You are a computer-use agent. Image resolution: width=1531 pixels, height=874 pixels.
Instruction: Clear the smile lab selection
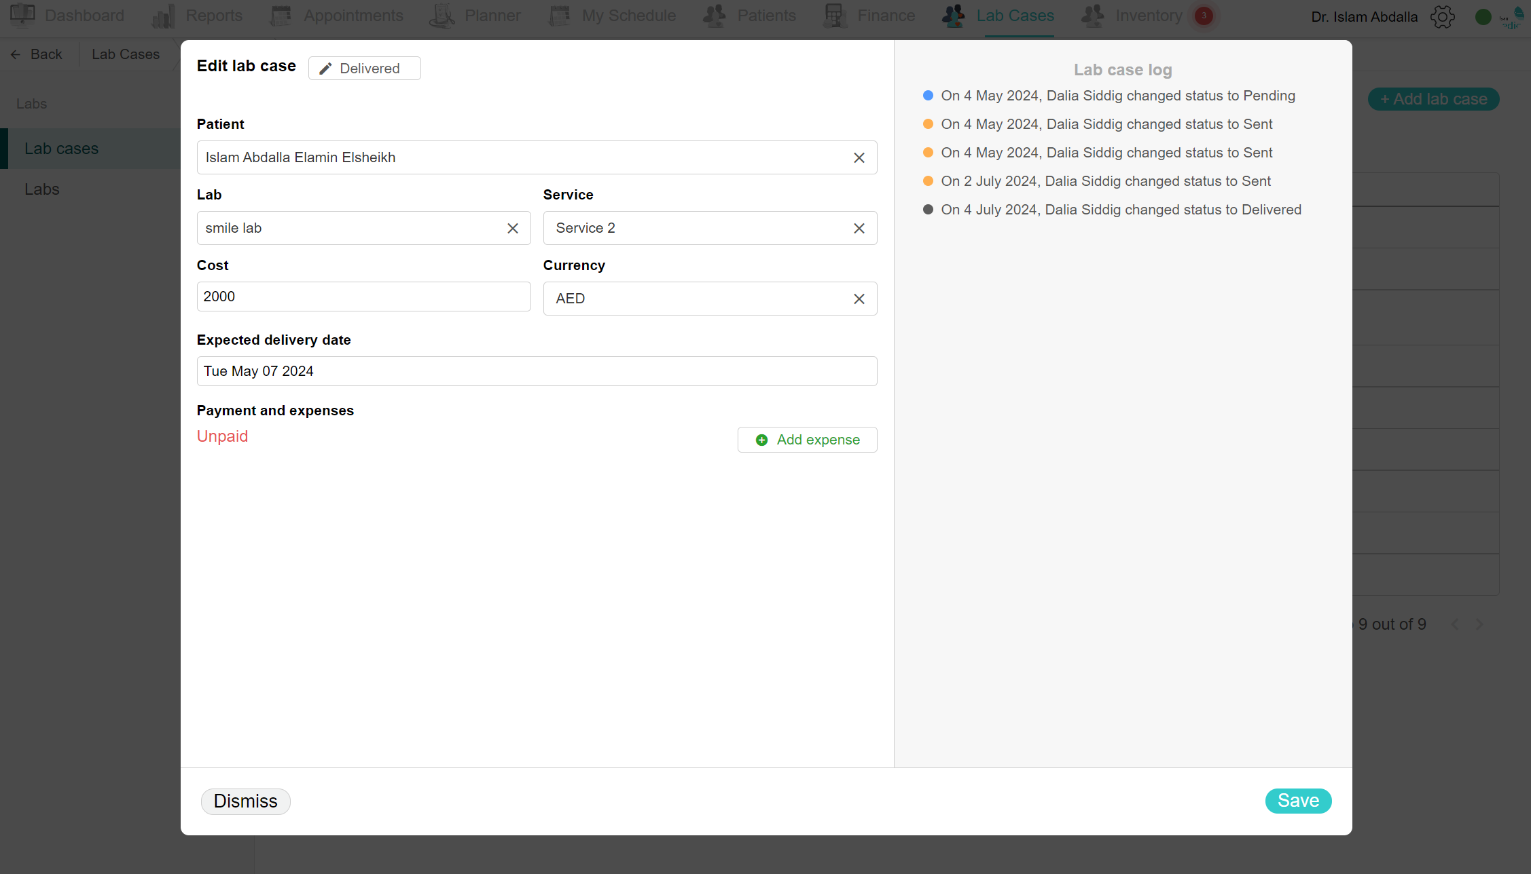pos(513,228)
